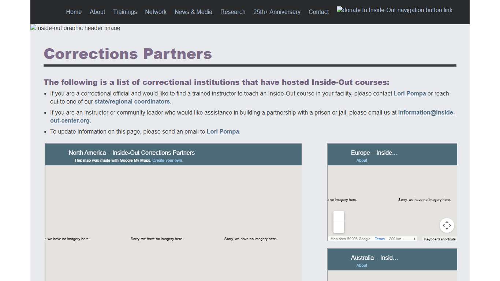
Task: Visit the 25th+ Anniversary page
Action: point(277,12)
